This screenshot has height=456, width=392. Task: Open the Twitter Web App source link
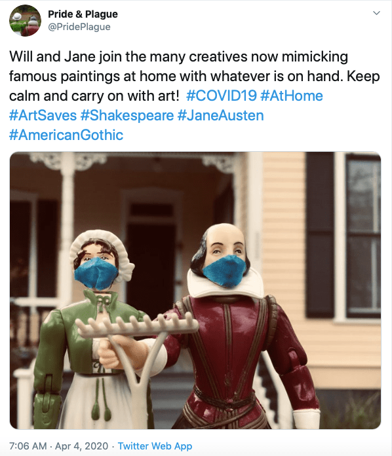(x=155, y=446)
